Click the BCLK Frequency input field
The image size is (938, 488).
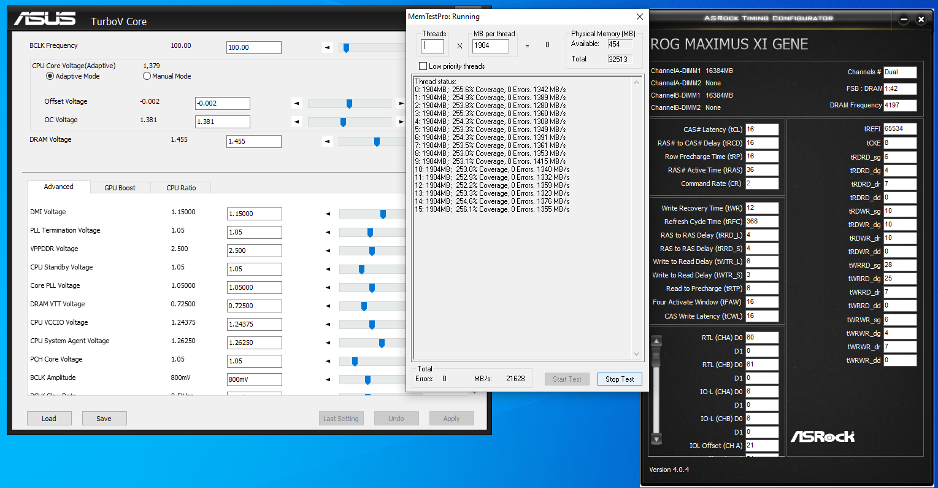click(254, 47)
